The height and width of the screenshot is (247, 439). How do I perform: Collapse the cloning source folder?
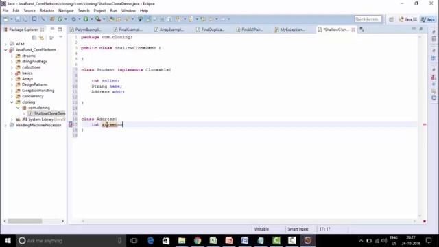[12, 102]
